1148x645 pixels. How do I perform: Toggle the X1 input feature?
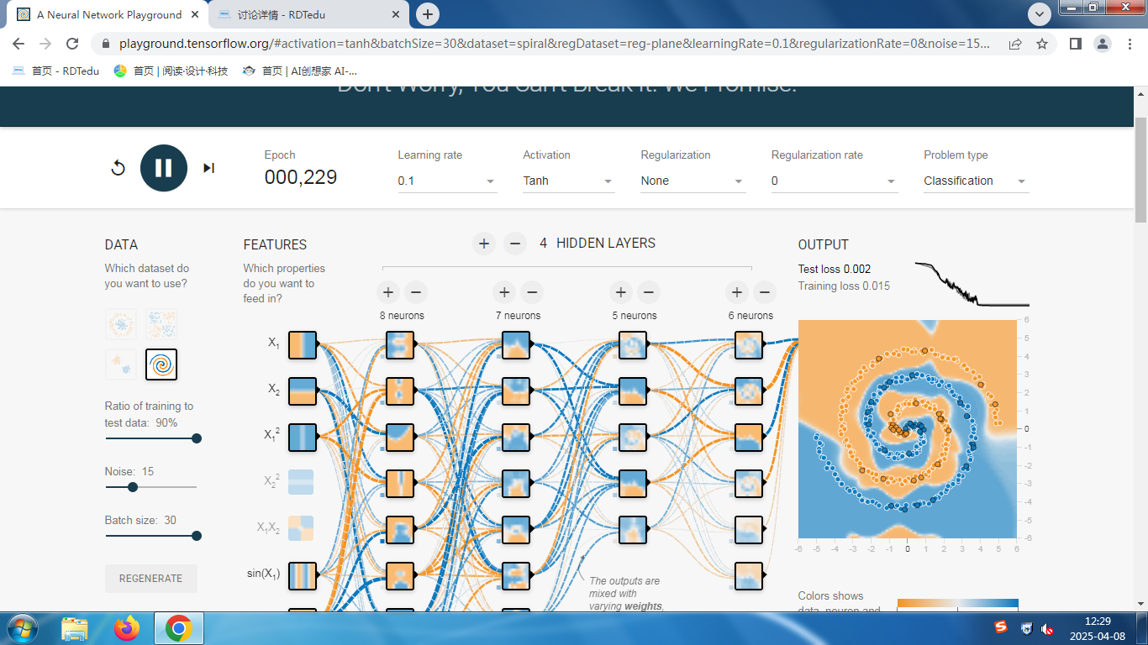pyautogui.click(x=302, y=344)
